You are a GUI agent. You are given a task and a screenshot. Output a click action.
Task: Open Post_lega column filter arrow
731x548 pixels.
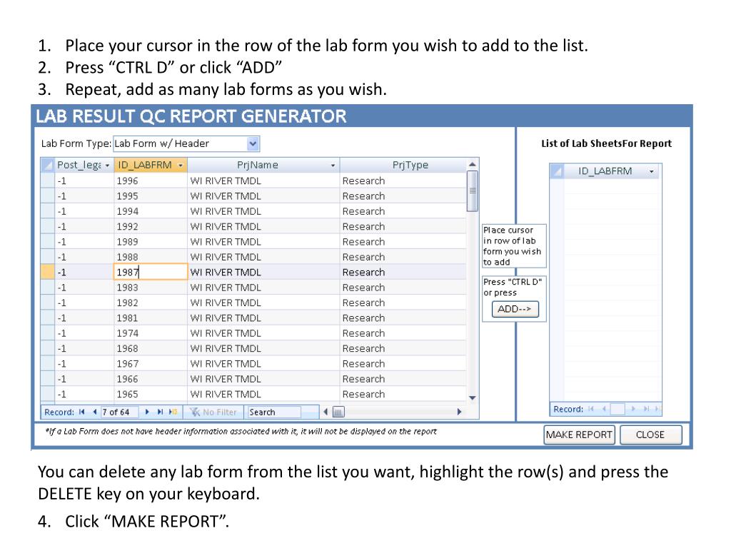[x=107, y=166]
